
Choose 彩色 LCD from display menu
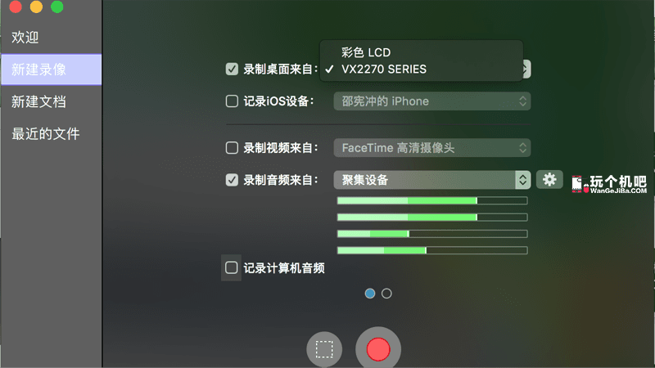pos(366,52)
